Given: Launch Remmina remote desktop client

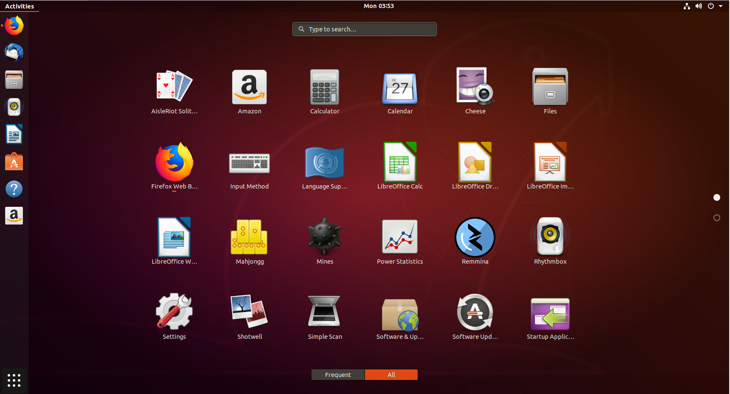Looking at the screenshot, I should 475,237.
